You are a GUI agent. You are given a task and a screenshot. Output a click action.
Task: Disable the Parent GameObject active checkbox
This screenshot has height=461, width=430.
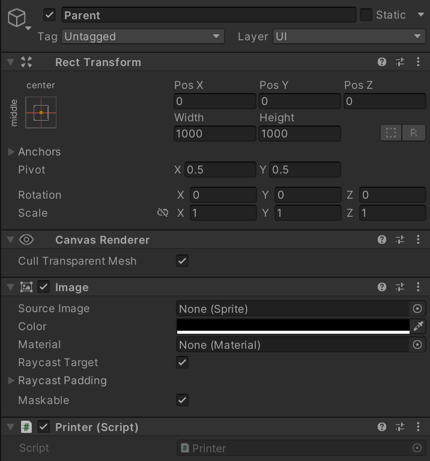click(x=50, y=15)
